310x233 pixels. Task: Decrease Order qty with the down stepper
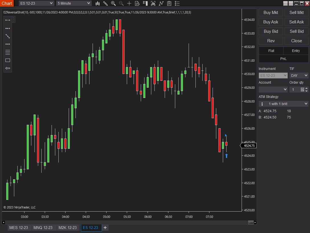[307, 91]
